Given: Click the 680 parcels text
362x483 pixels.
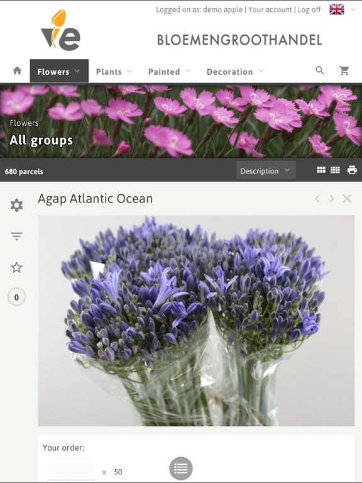Looking at the screenshot, I should coord(24,172).
